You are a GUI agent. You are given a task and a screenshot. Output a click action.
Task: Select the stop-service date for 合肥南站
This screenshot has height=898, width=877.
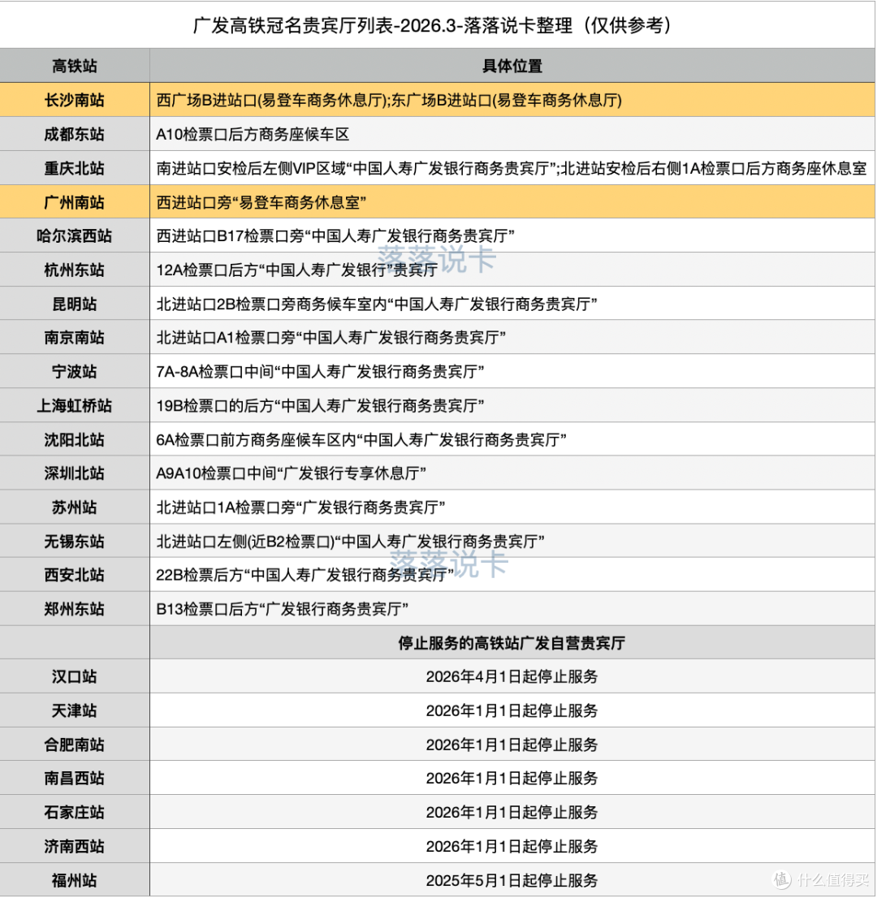pos(512,745)
